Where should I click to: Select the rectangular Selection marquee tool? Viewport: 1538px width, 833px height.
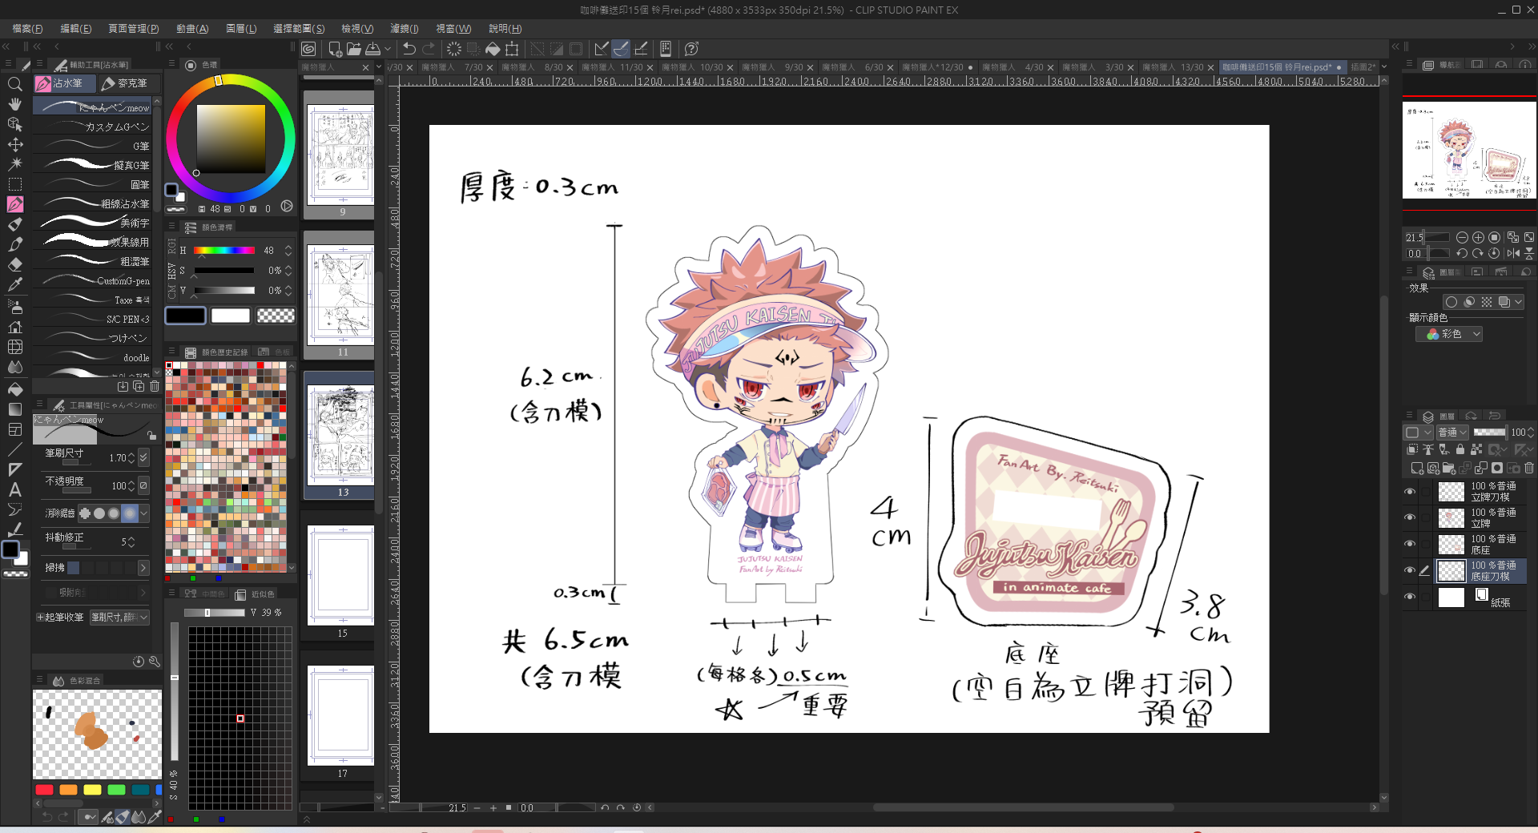click(14, 184)
